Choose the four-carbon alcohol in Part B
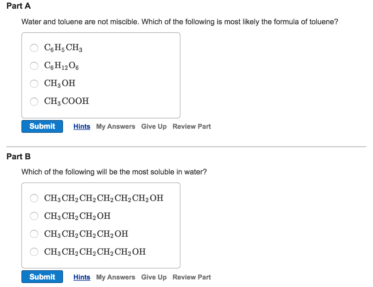Viewport: 373px width, 287px height. pyautogui.click(x=34, y=234)
